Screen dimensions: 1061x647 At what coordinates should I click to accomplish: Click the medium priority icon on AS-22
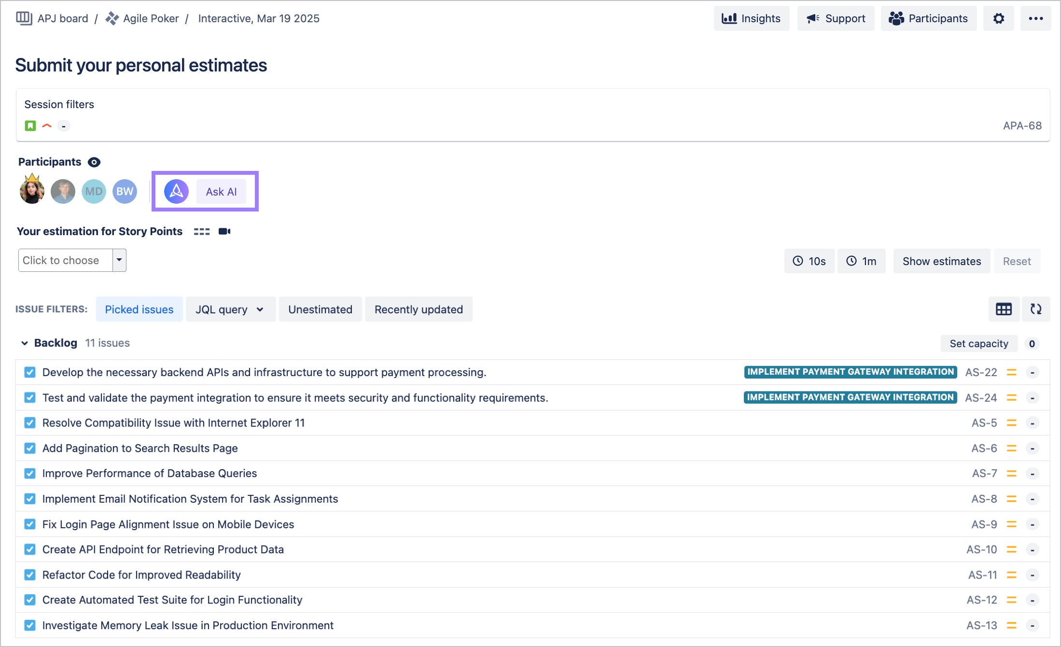coord(1011,372)
